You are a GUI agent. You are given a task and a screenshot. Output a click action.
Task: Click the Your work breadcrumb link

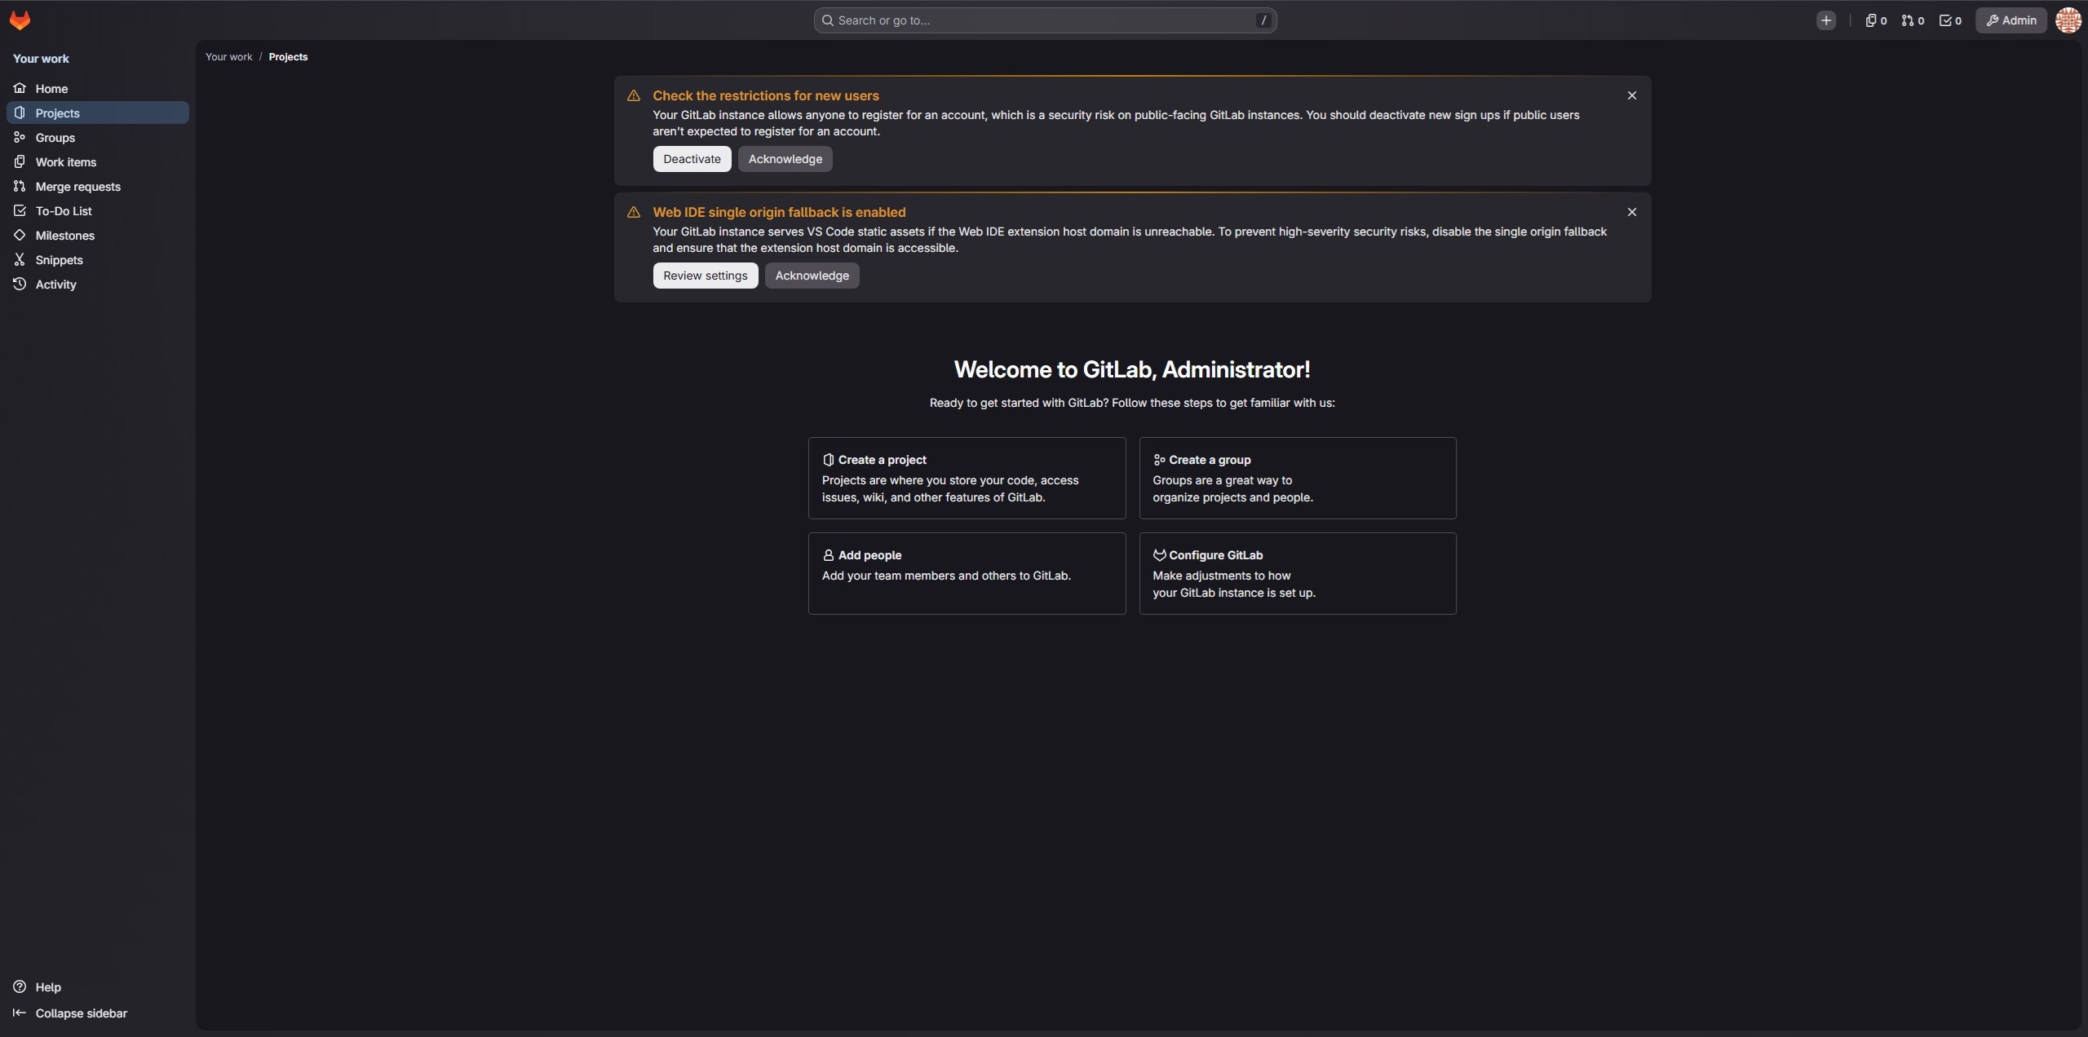(x=228, y=57)
